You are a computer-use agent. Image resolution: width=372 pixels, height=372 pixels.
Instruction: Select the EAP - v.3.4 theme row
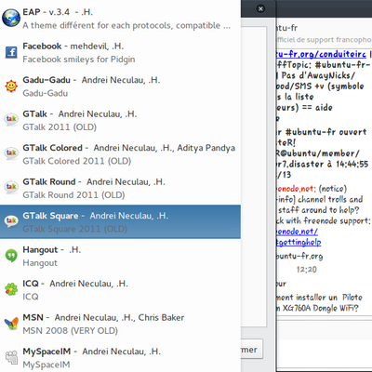click(x=120, y=19)
